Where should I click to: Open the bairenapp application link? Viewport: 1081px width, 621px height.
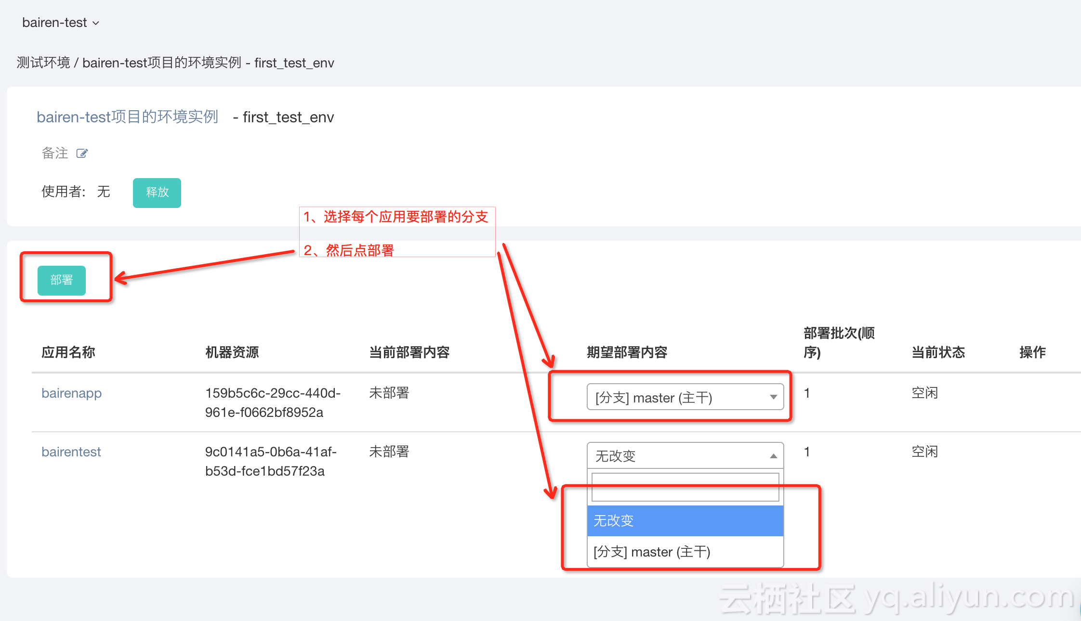71,393
